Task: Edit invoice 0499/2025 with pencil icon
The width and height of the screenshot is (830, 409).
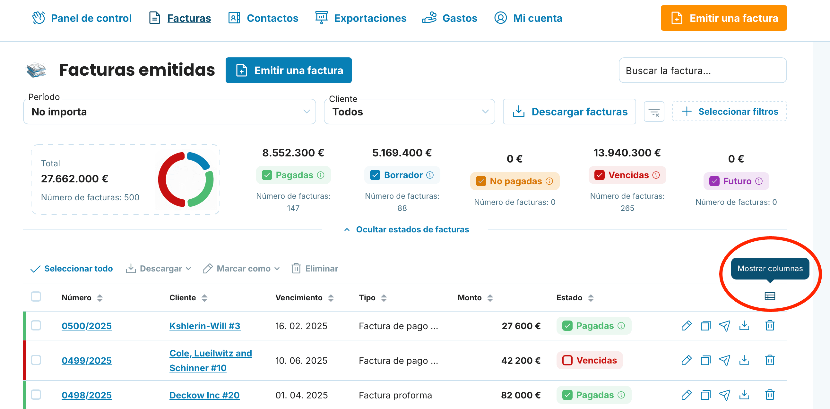Action: tap(686, 360)
